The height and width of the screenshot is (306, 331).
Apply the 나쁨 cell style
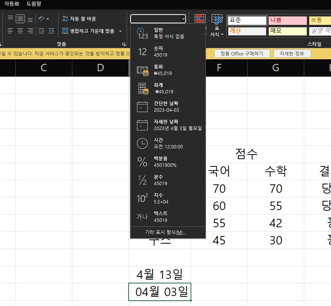287,21
